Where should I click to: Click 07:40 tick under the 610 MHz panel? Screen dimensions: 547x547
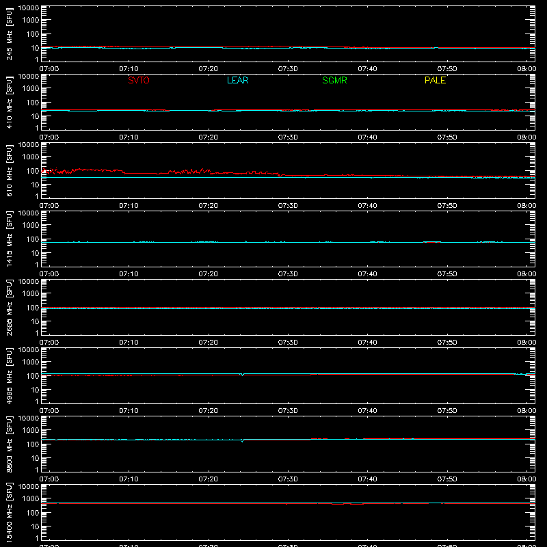(367, 206)
